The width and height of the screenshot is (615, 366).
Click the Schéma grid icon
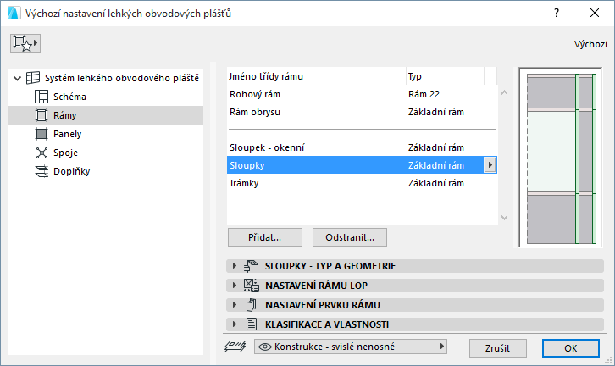[x=41, y=97]
